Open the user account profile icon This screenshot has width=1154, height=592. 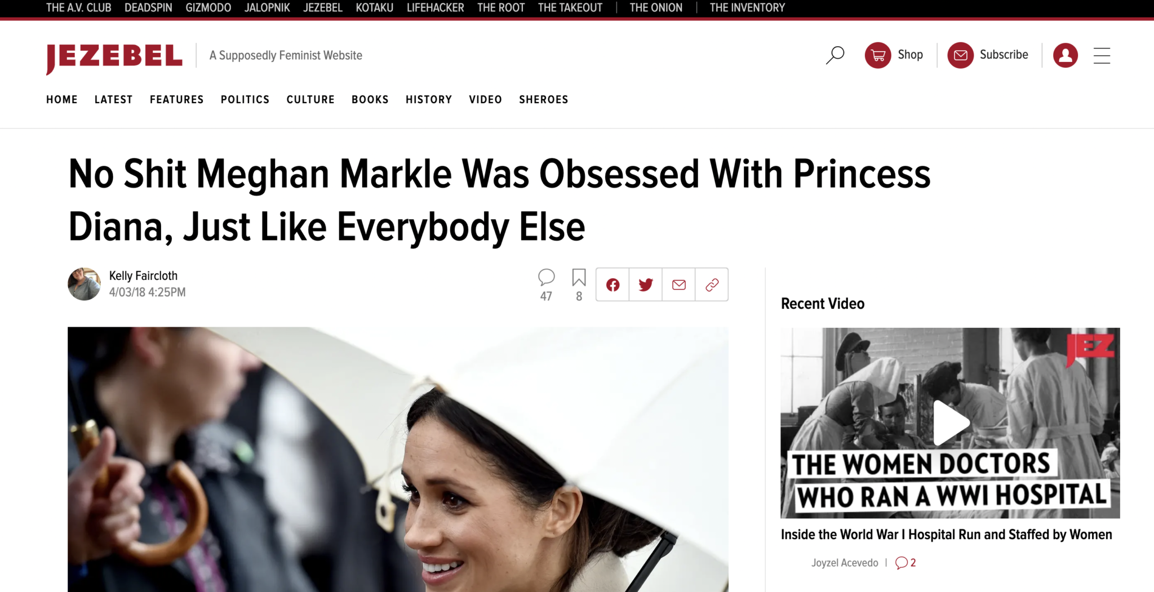coord(1065,55)
